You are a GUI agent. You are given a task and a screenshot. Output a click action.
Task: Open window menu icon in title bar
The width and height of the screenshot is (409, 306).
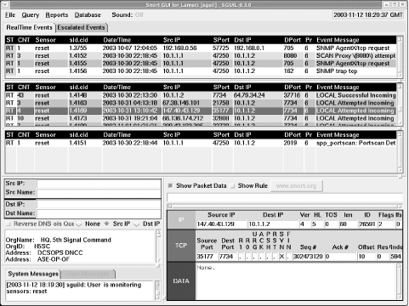(x=5, y=4)
